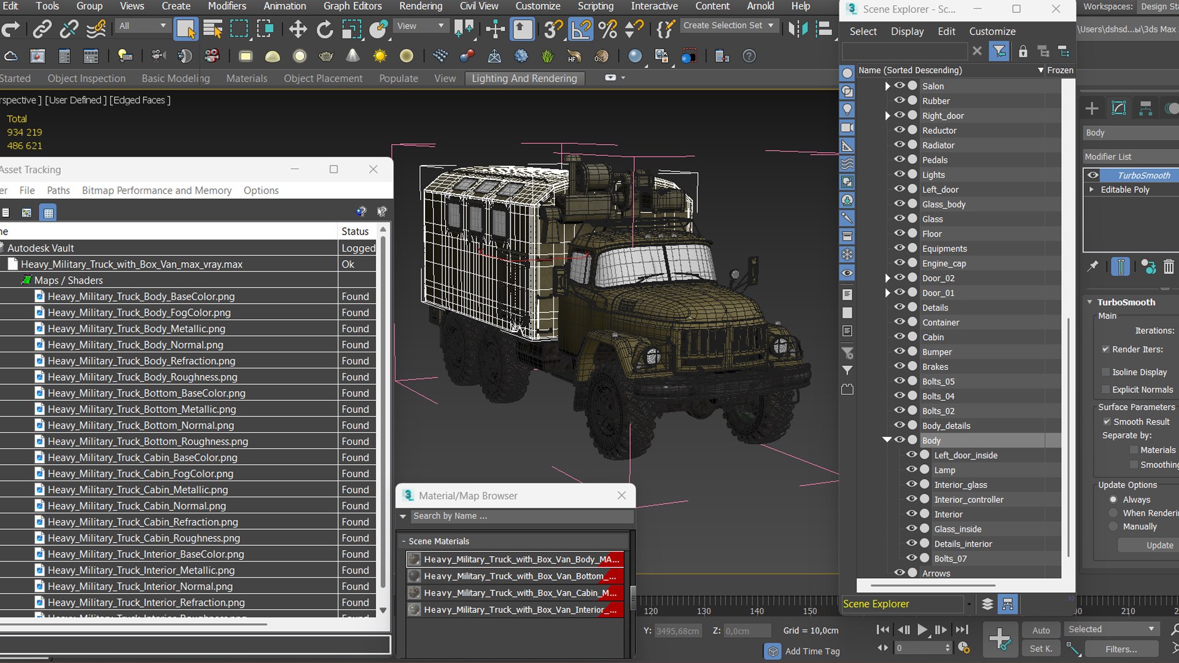Click the Select Object arrow tool
Screen dimensions: 1179x663
185,29
